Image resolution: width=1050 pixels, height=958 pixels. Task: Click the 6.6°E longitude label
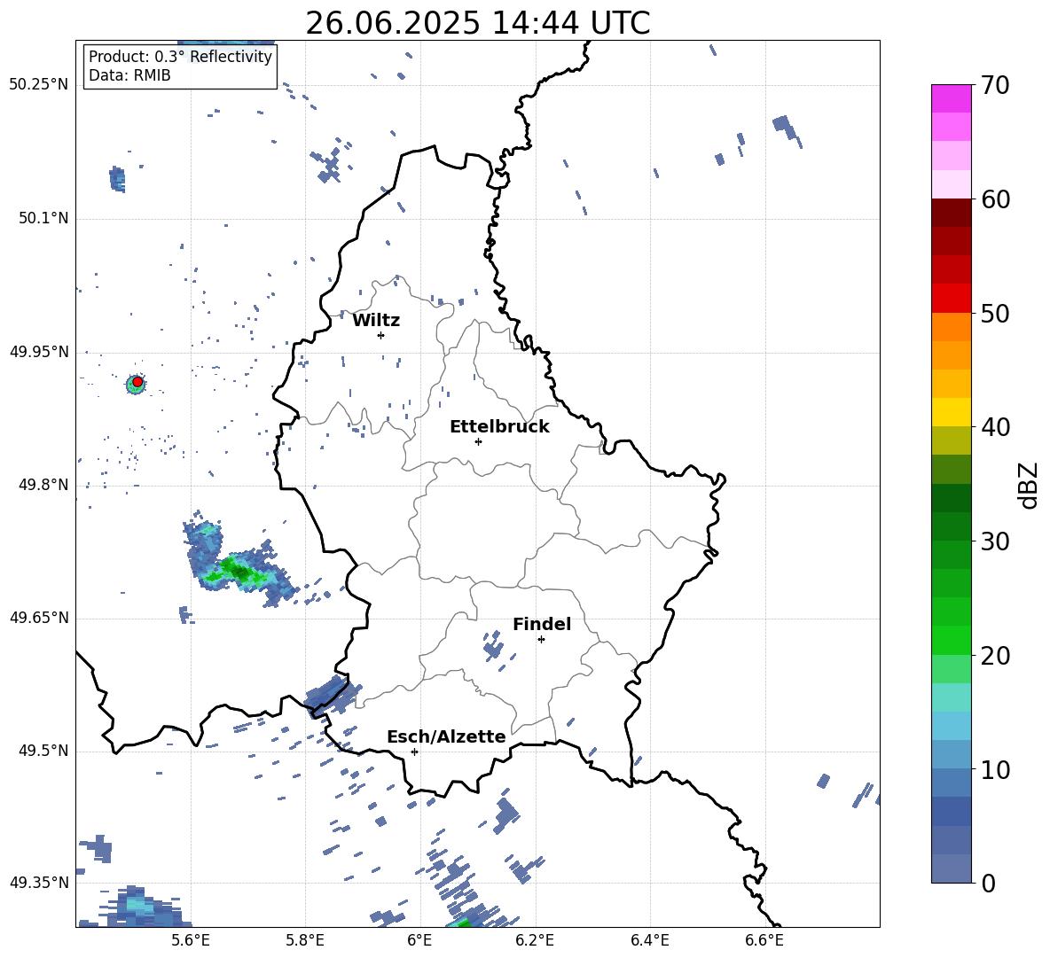764,940
